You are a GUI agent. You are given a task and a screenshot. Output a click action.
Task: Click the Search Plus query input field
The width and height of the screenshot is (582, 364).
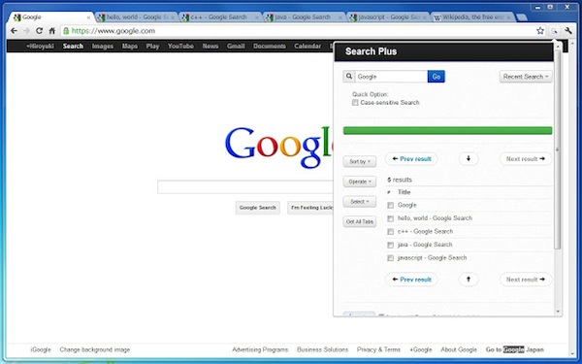tap(391, 77)
